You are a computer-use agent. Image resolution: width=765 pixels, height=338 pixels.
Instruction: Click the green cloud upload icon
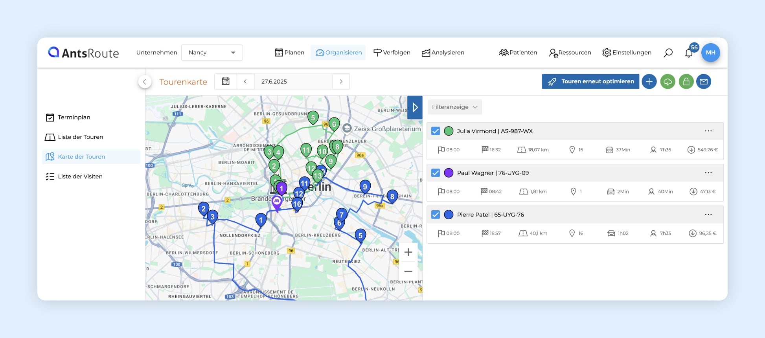pos(668,82)
